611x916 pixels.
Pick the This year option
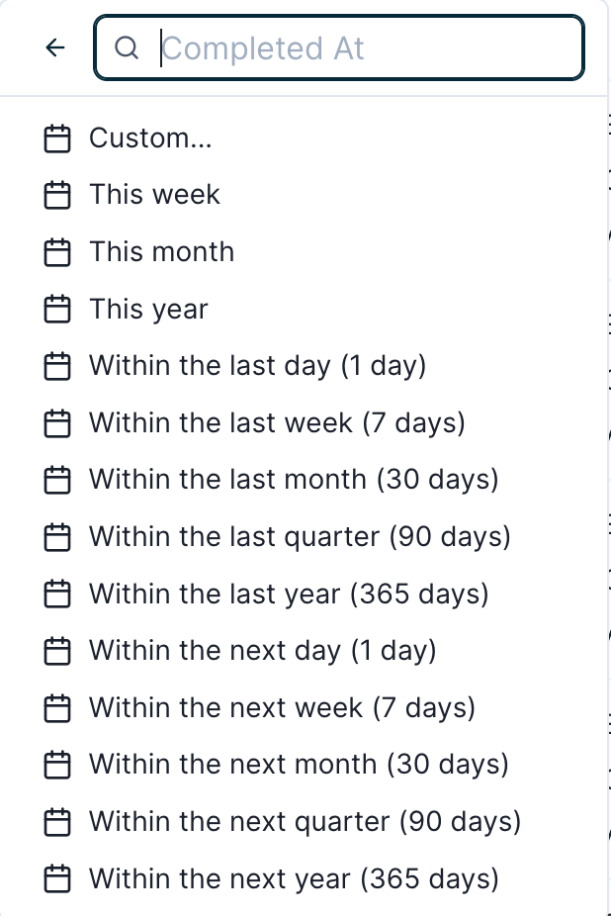[148, 310]
